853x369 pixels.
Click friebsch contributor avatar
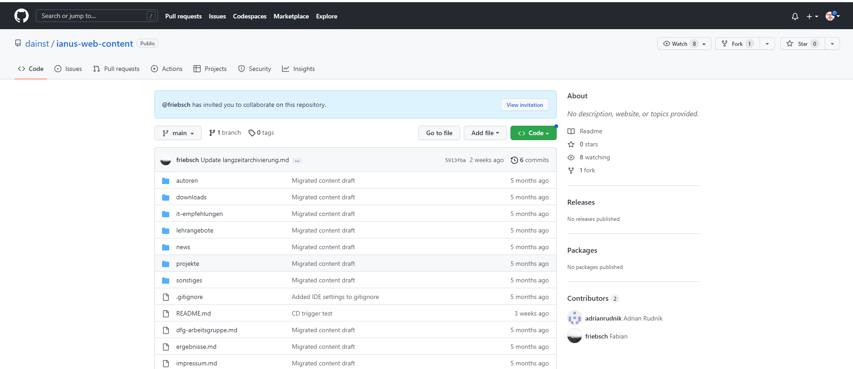coord(575,336)
